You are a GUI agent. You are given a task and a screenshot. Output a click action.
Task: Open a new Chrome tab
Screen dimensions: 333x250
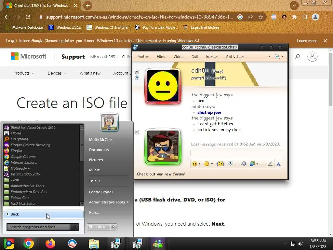click(88, 6)
